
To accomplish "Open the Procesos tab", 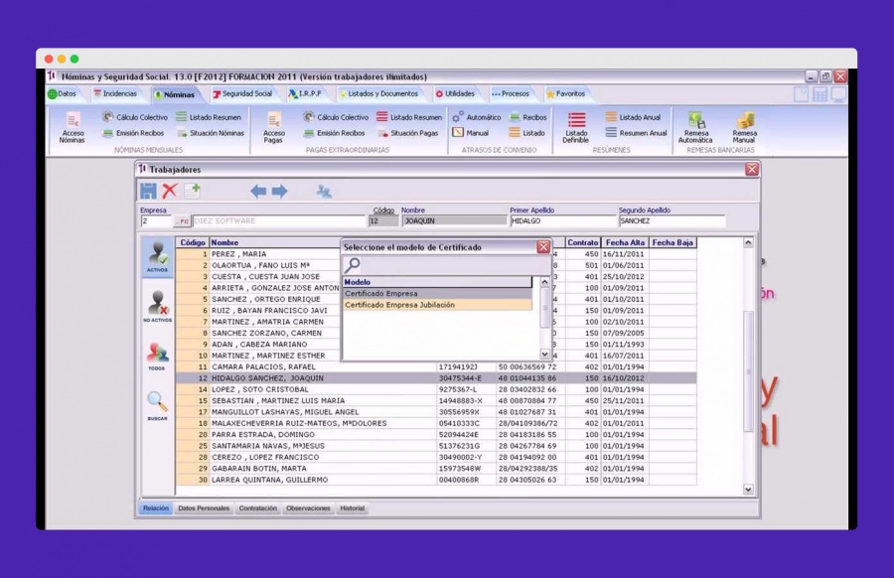I will click(511, 94).
